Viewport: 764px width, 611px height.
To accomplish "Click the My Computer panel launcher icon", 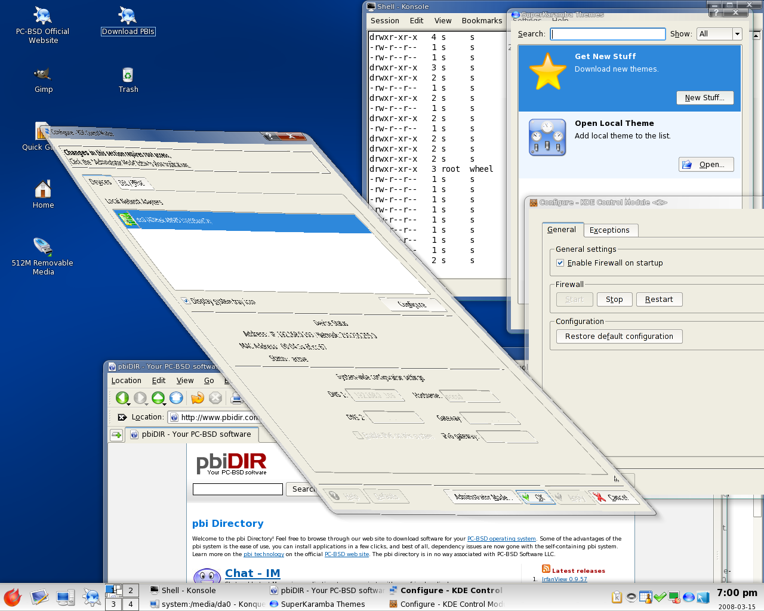I will (x=65, y=597).
